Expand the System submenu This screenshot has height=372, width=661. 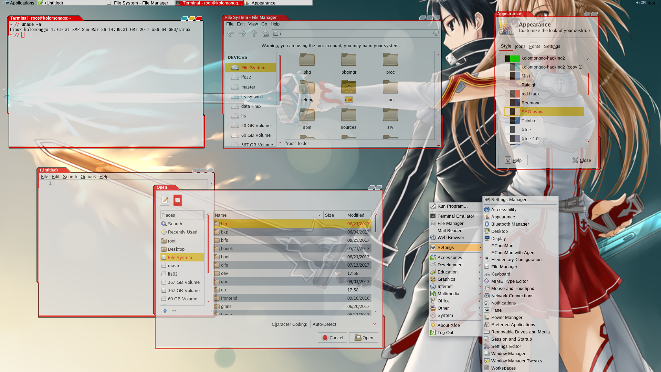[x=455, y=316]
